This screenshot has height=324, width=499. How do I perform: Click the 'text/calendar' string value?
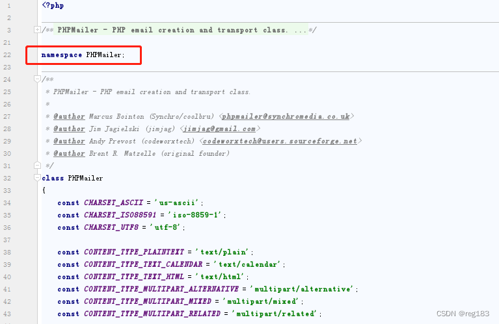249,265
